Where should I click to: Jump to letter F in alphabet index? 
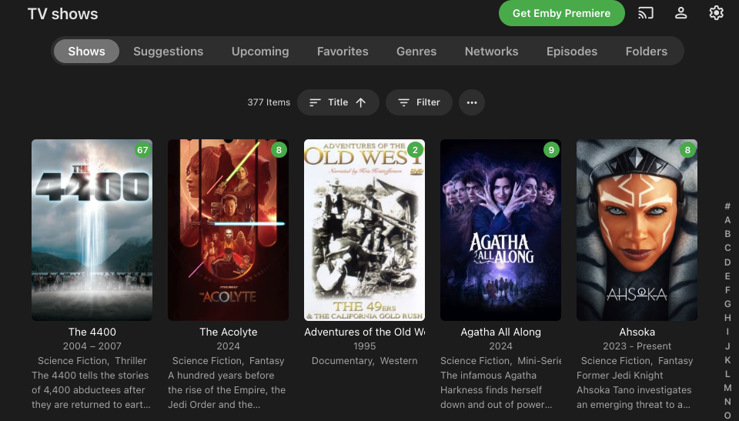point(727,289)
